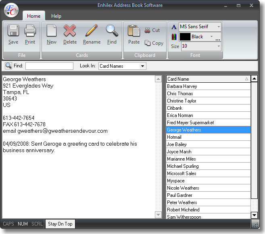The width and height of the screenshot is (265, 234).
Task: Toggle the Stay On Top option
Action: pyautogui.click(x=60, y=224)
